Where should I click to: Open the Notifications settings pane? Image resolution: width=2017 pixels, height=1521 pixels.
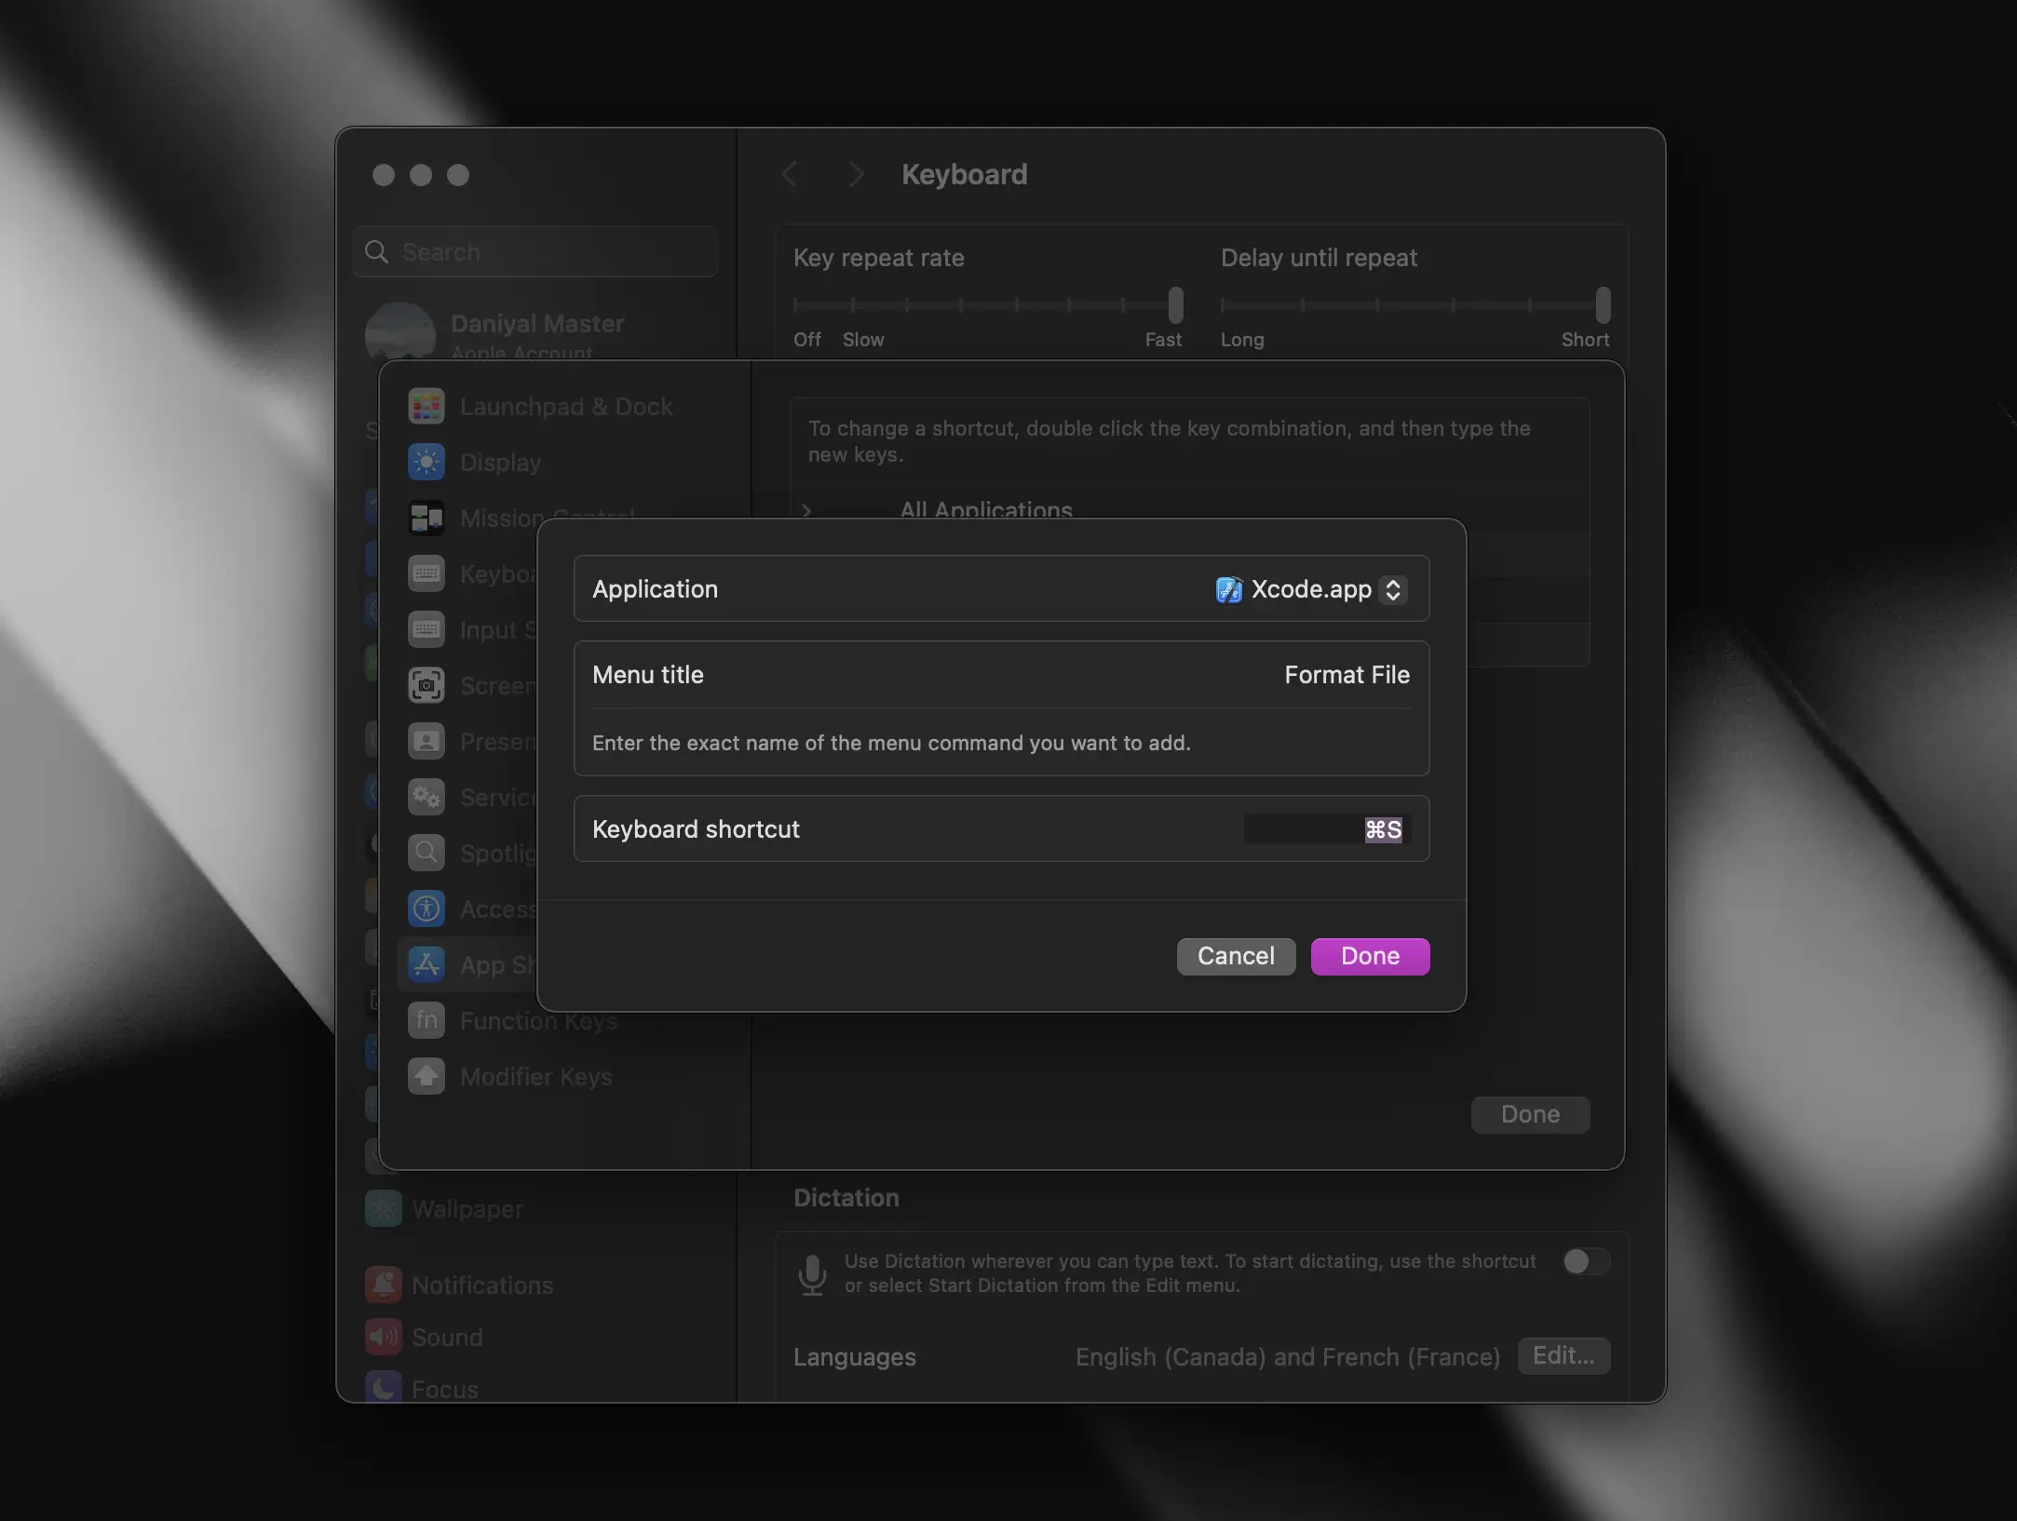[481, 1285]
